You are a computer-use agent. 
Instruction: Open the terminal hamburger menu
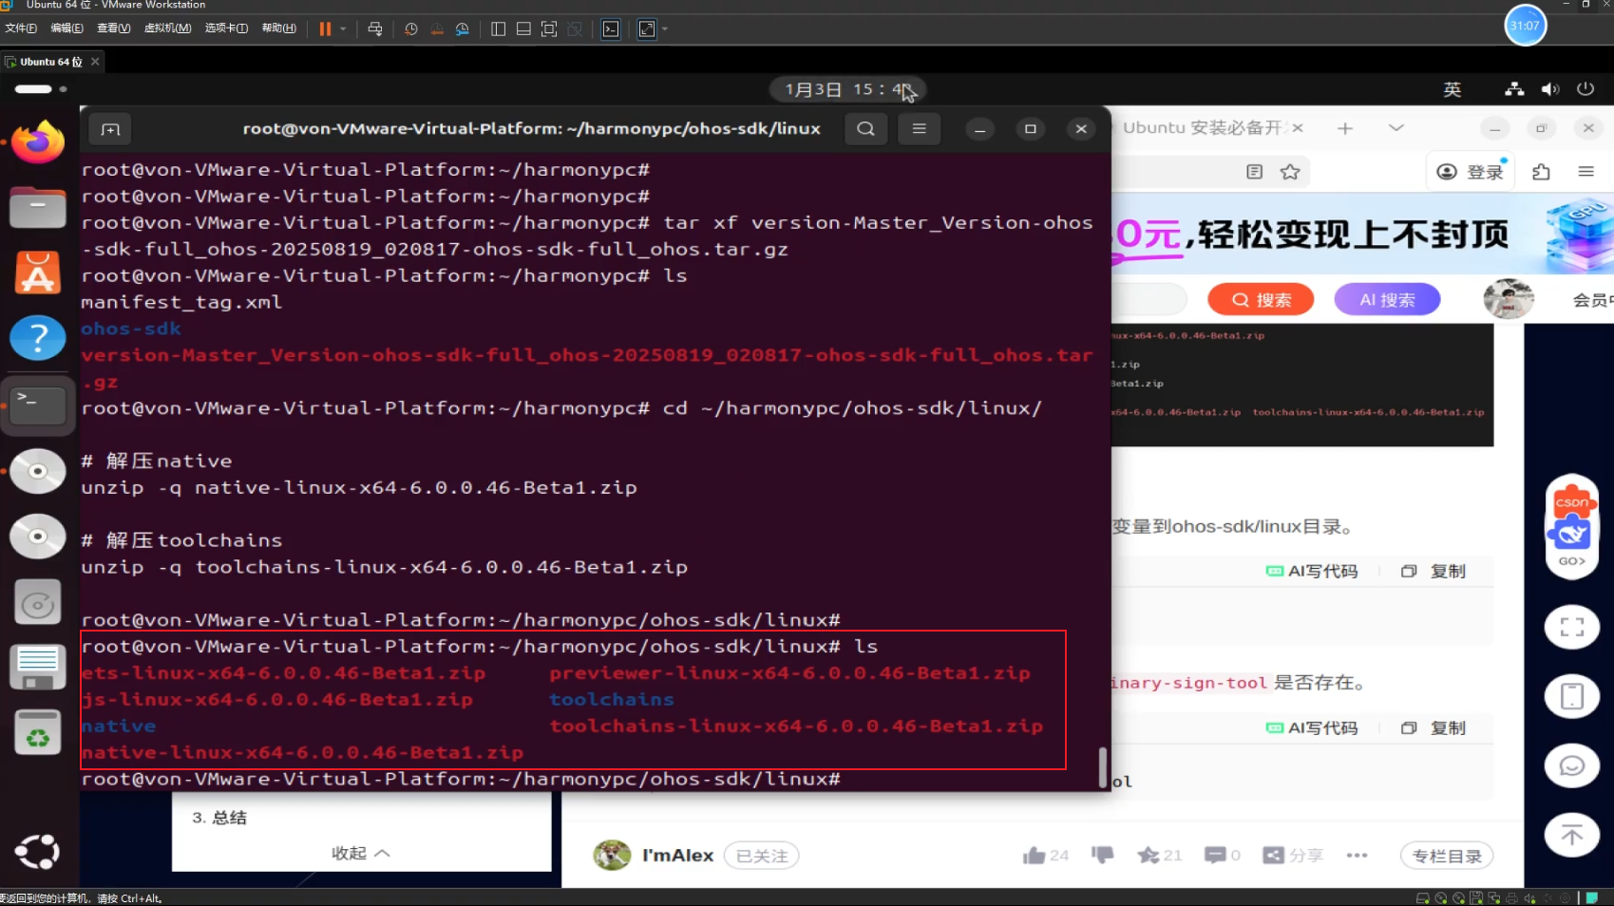point(919,129)
